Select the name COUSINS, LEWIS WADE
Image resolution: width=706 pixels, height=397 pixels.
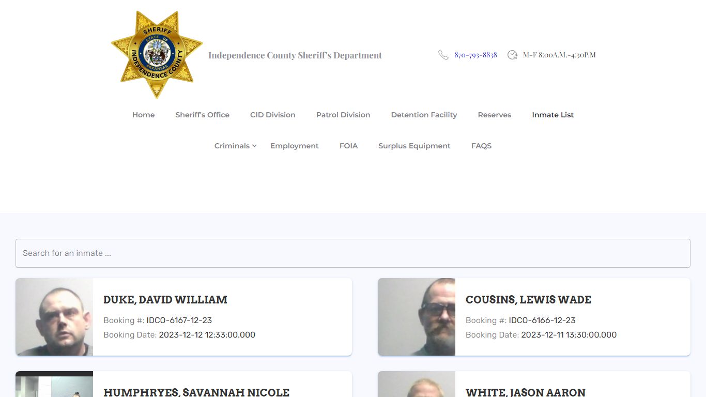coord(529,300)
